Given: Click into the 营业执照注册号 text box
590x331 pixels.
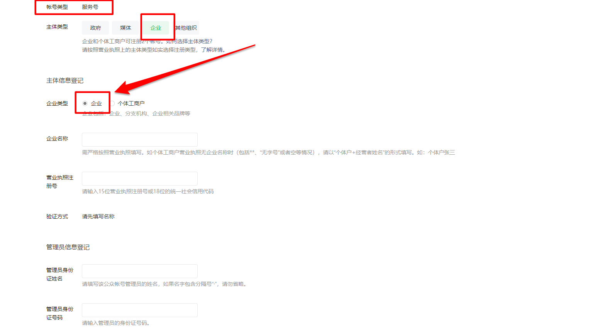Looking at the screenshot, I should 140,179.
